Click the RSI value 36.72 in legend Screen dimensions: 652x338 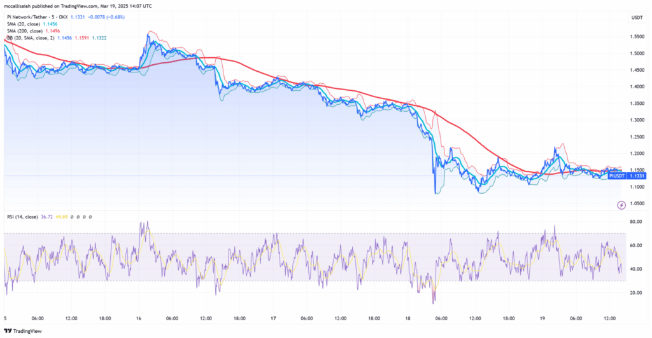pos(46,216)
